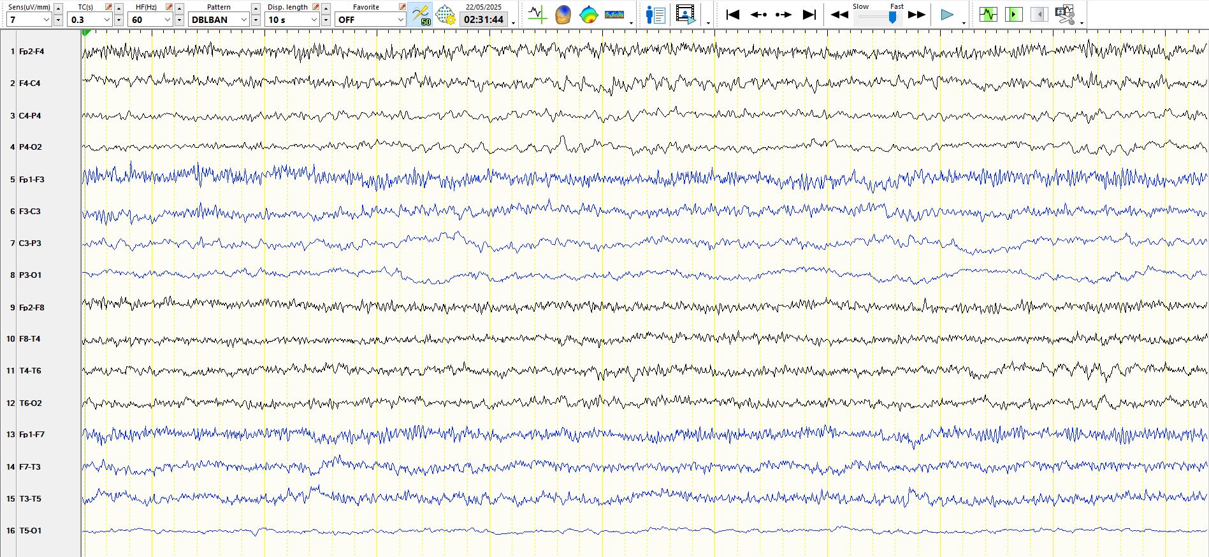Open the patient video playback icon

point(686,14)
